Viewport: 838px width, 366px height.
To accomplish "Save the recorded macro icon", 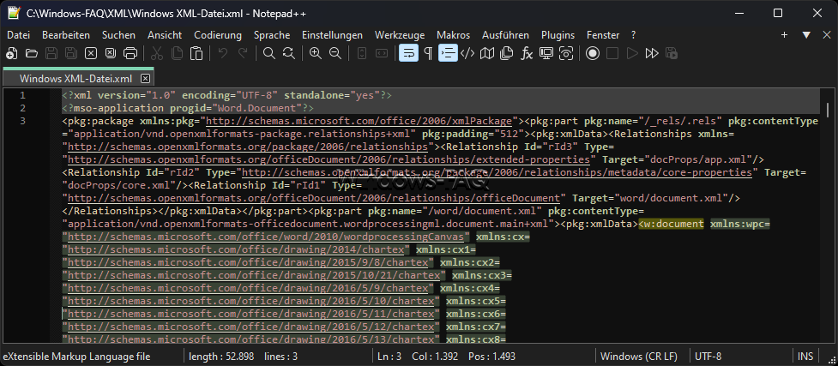I will [672, 53].
